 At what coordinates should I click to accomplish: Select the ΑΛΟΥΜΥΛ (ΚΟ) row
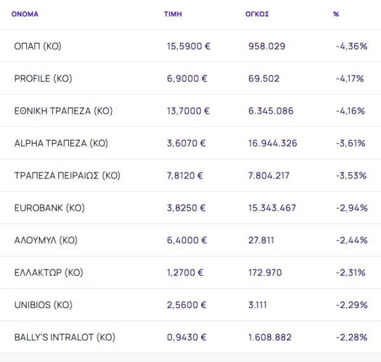46,241
